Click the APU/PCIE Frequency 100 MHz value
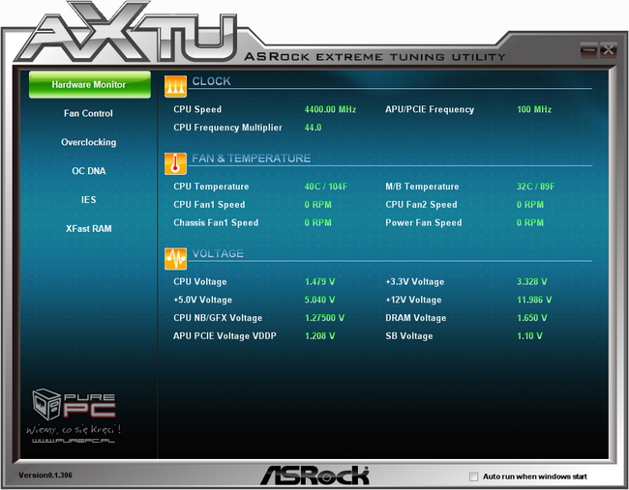Screen dimensions: 629x490 534,109
